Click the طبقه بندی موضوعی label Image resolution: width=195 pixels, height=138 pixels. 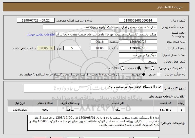[x=172, y=68]
